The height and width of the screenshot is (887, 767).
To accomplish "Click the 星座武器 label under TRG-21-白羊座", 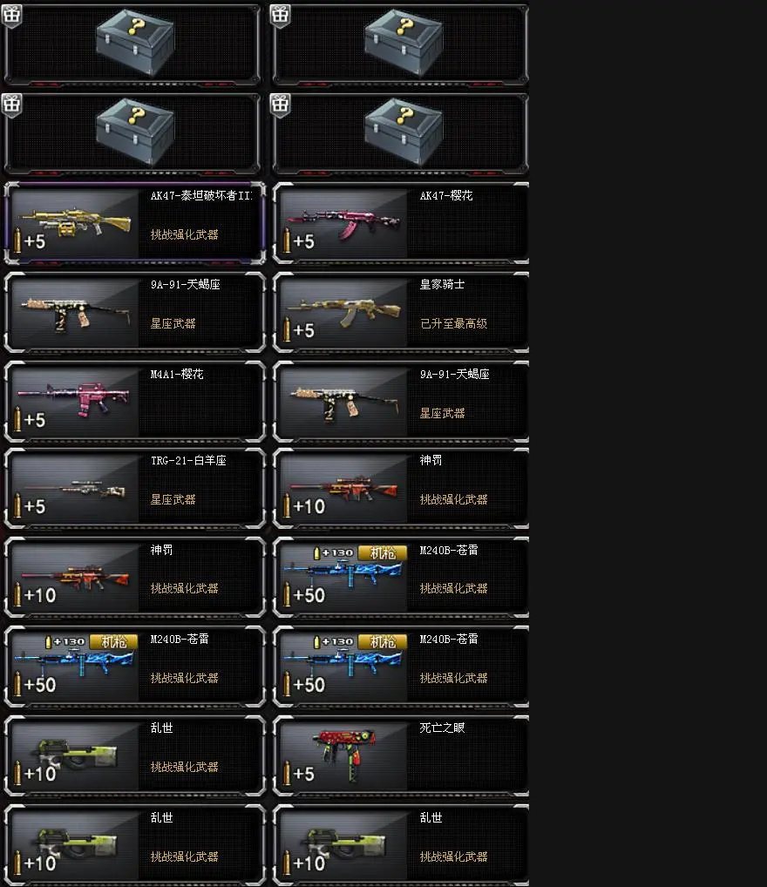I will pos(173,499).
